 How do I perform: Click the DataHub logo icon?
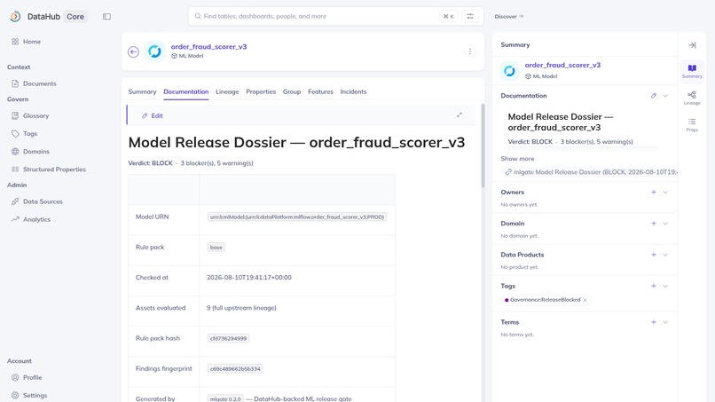[x=15, y=17]
